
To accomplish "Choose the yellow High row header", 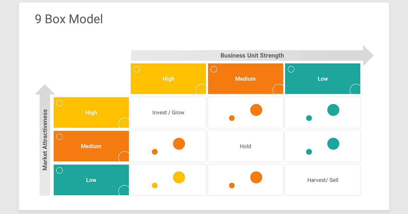I will pyautogui.click(x=91, y=112).
